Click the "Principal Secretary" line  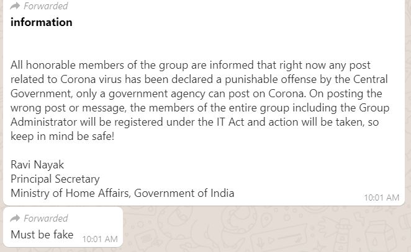click(x=55, y=179)
